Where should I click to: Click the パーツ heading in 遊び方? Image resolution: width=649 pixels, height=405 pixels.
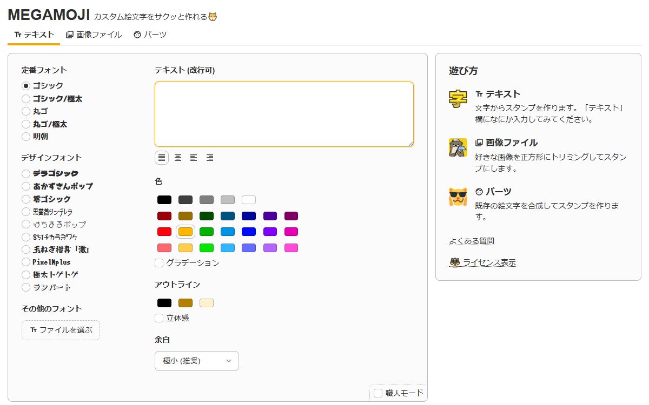(493, 192)
